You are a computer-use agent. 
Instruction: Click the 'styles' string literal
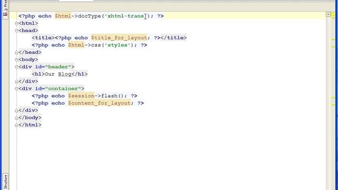(x=117, y=45)
